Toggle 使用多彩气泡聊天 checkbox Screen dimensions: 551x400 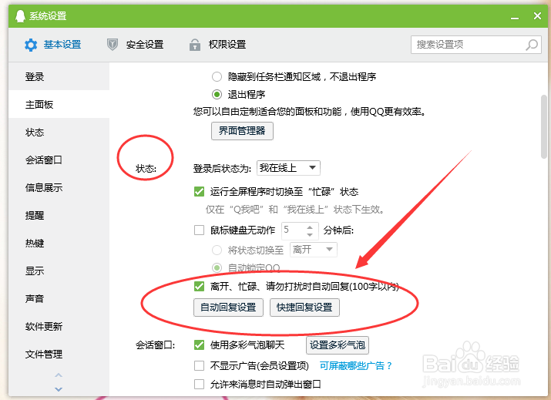point(200,345)
